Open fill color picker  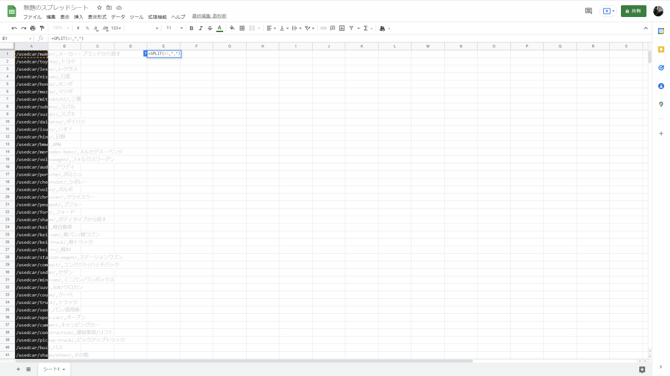click(232, 28)
